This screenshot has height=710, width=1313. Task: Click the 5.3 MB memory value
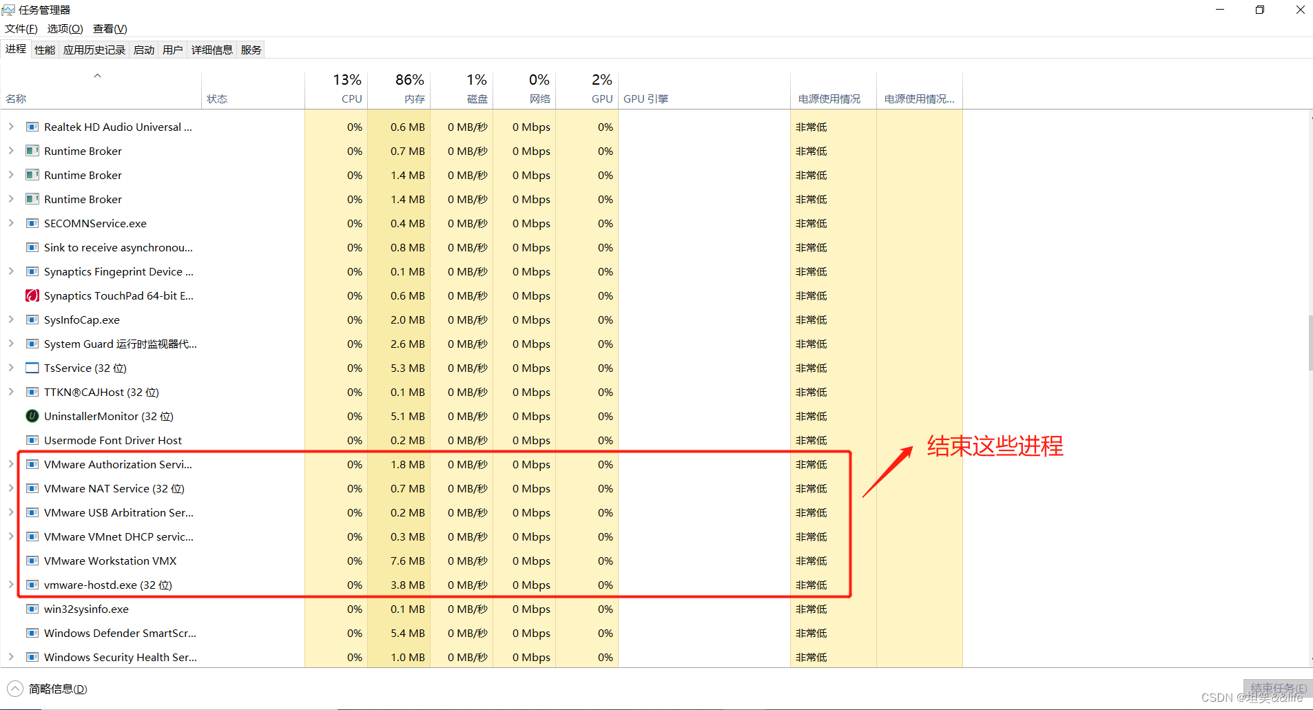[x=408, y=368]
